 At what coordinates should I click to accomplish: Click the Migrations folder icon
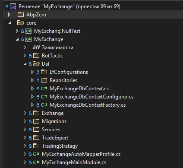pos(36,121)
